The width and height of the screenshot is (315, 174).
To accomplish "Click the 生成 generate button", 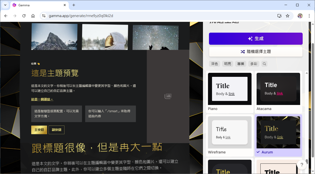I will click(x=256, y=39).
